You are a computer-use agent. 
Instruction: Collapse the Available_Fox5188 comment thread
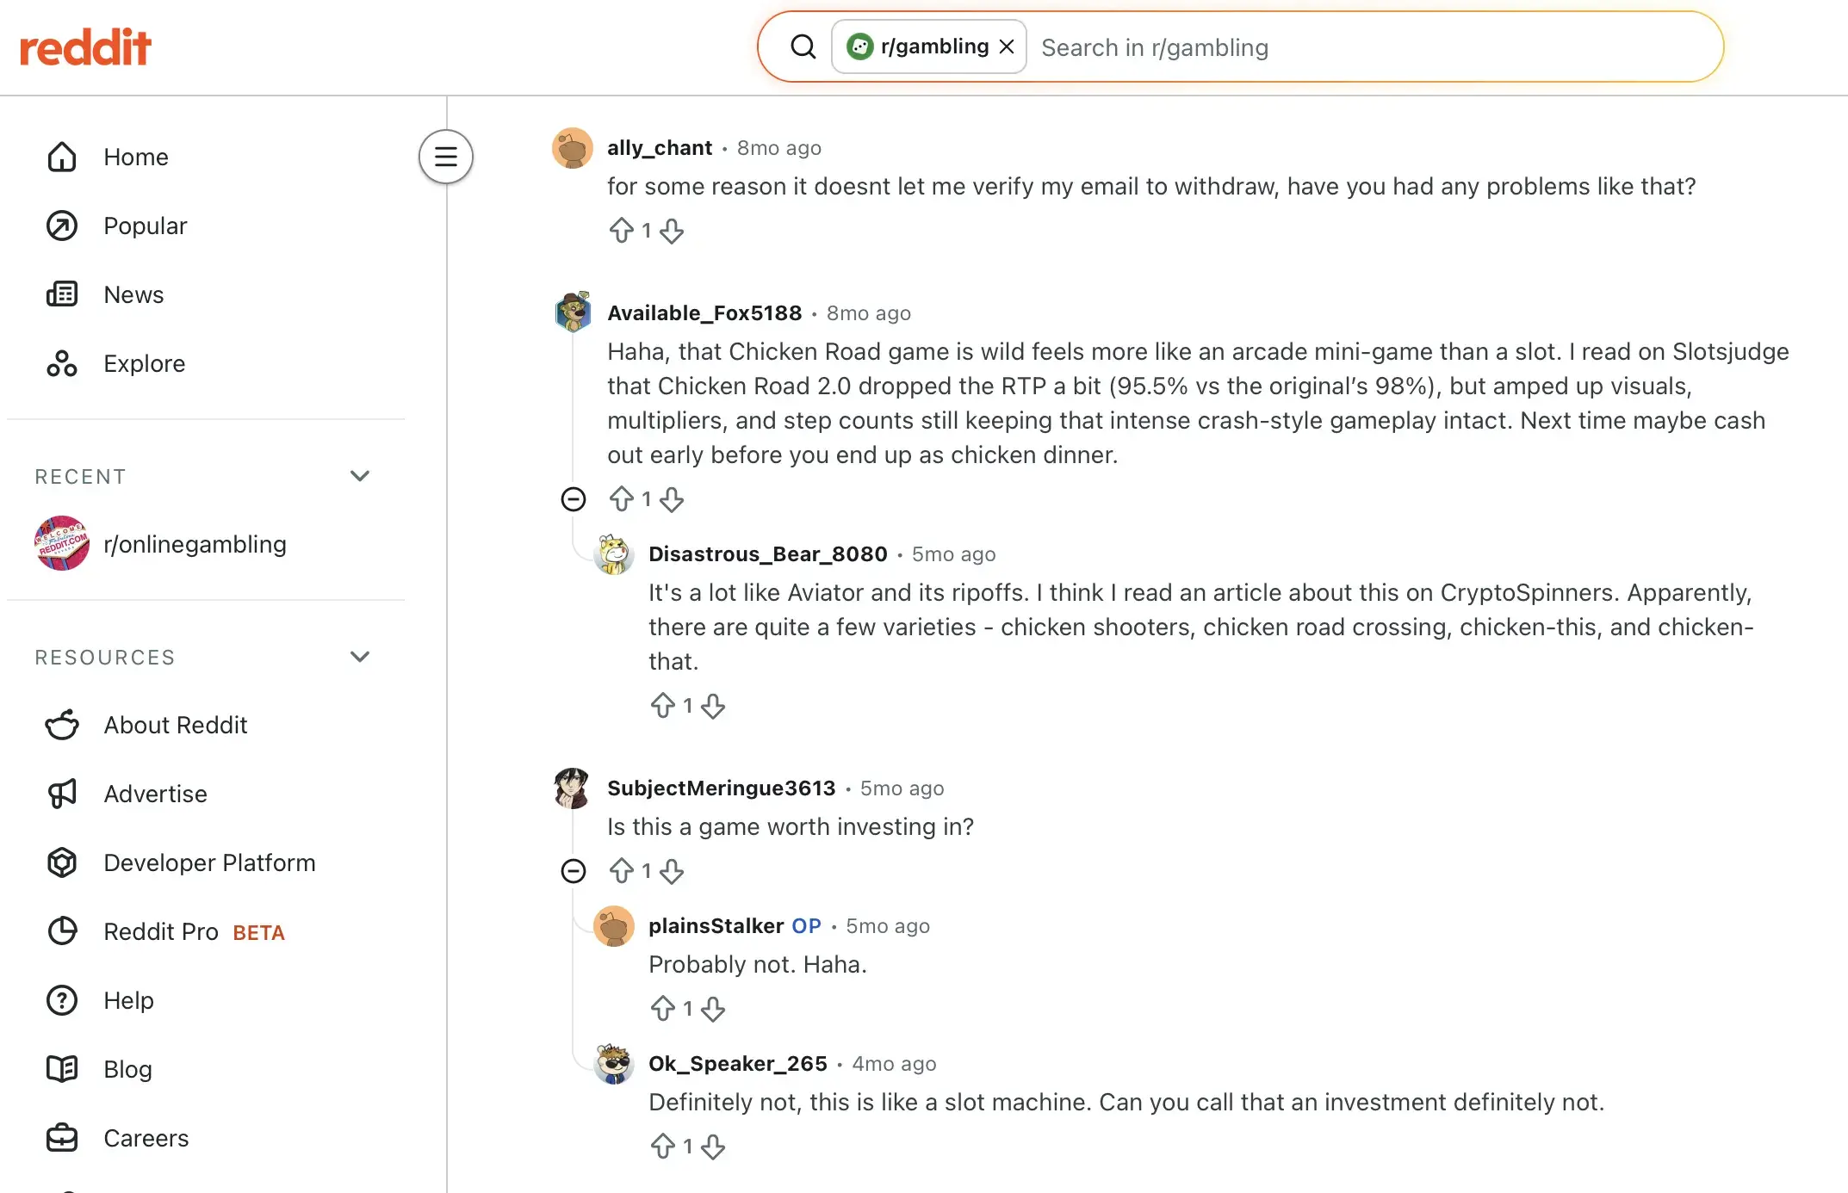coord(574,499)
